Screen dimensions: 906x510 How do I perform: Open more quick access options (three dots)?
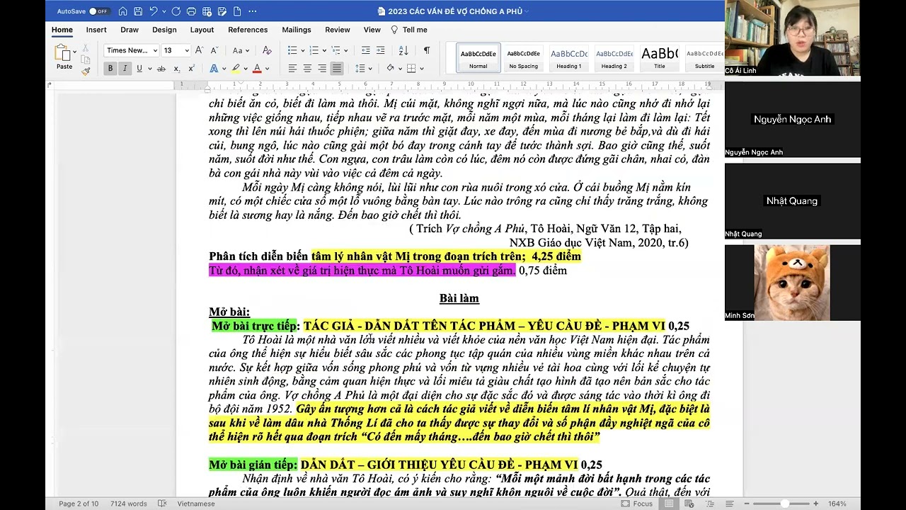coord(253,11)
